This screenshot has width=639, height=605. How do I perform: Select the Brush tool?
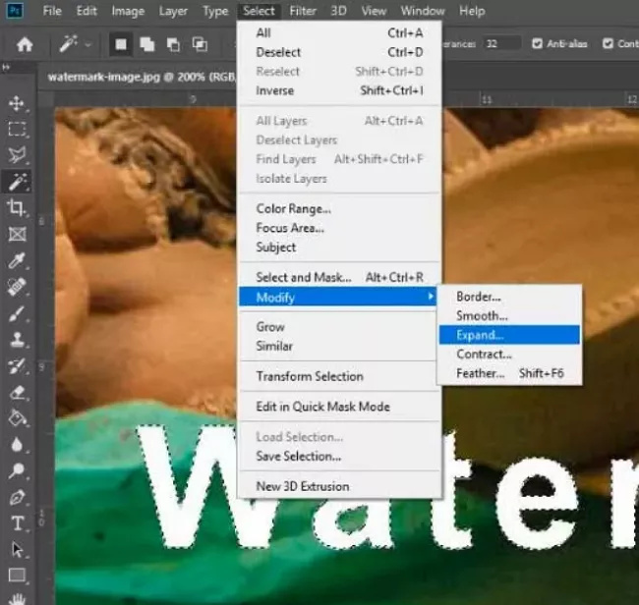[17, 314]
